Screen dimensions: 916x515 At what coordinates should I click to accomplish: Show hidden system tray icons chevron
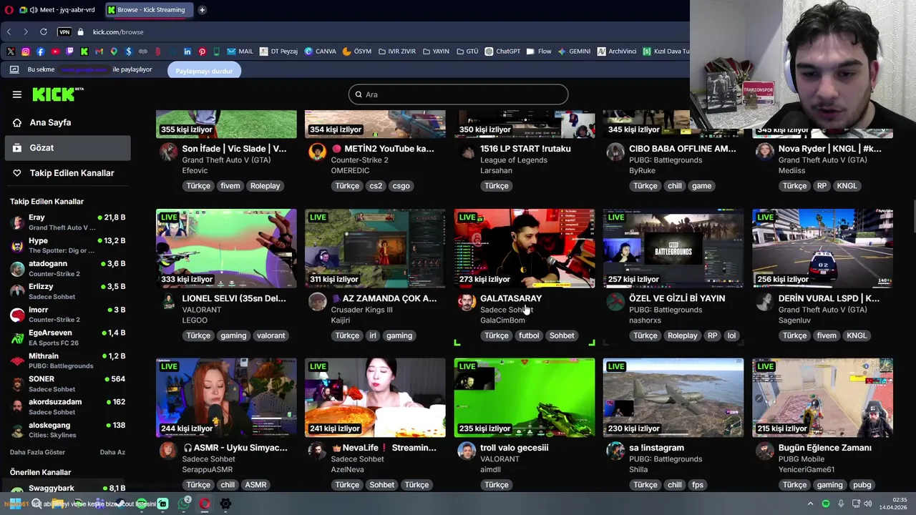[811, 504]
